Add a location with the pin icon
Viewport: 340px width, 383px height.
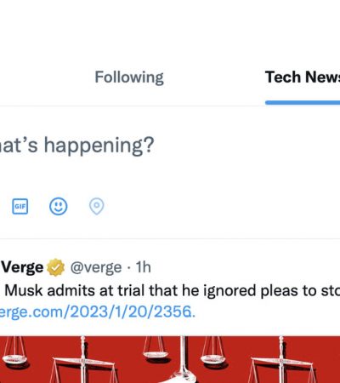click(x=97, y=206)
